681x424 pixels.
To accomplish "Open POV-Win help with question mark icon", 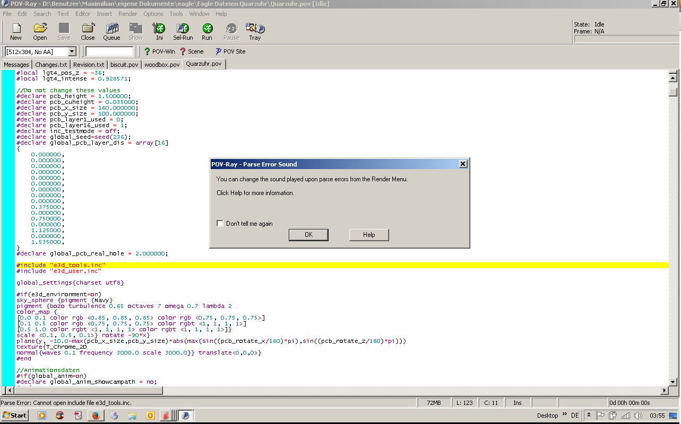I will [x=159, y=51].
